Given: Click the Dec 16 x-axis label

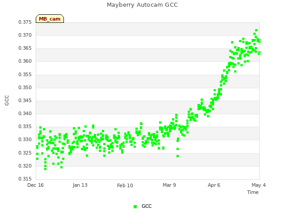Looking at the screenshot, I should pyautogui.click(x=35, y=185).
